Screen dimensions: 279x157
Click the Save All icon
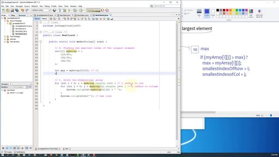pos(17,10)
